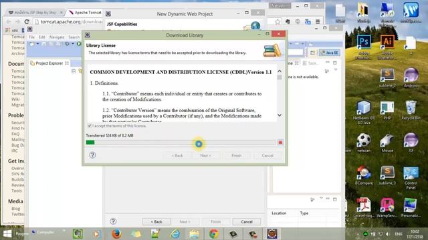Cancel the Download Library dialog
This screenshot has height=240, width=428.
267,155
